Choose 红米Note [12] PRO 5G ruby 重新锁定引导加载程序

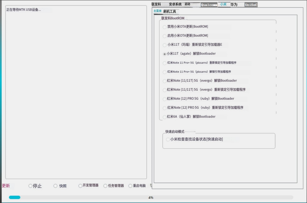click(203, 108)
